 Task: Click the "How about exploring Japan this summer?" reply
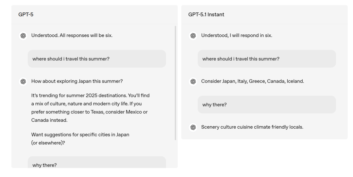77,81
